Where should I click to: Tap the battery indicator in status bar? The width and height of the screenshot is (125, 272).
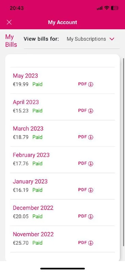tap(115, 8)
